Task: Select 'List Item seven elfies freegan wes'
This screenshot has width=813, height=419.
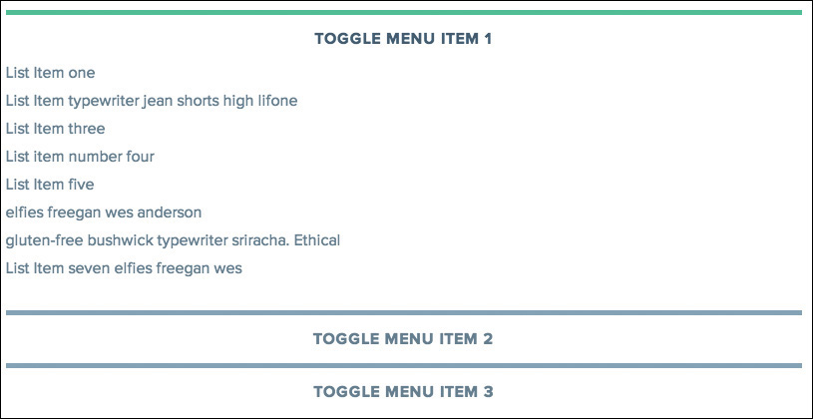Action: coord(124,268)
